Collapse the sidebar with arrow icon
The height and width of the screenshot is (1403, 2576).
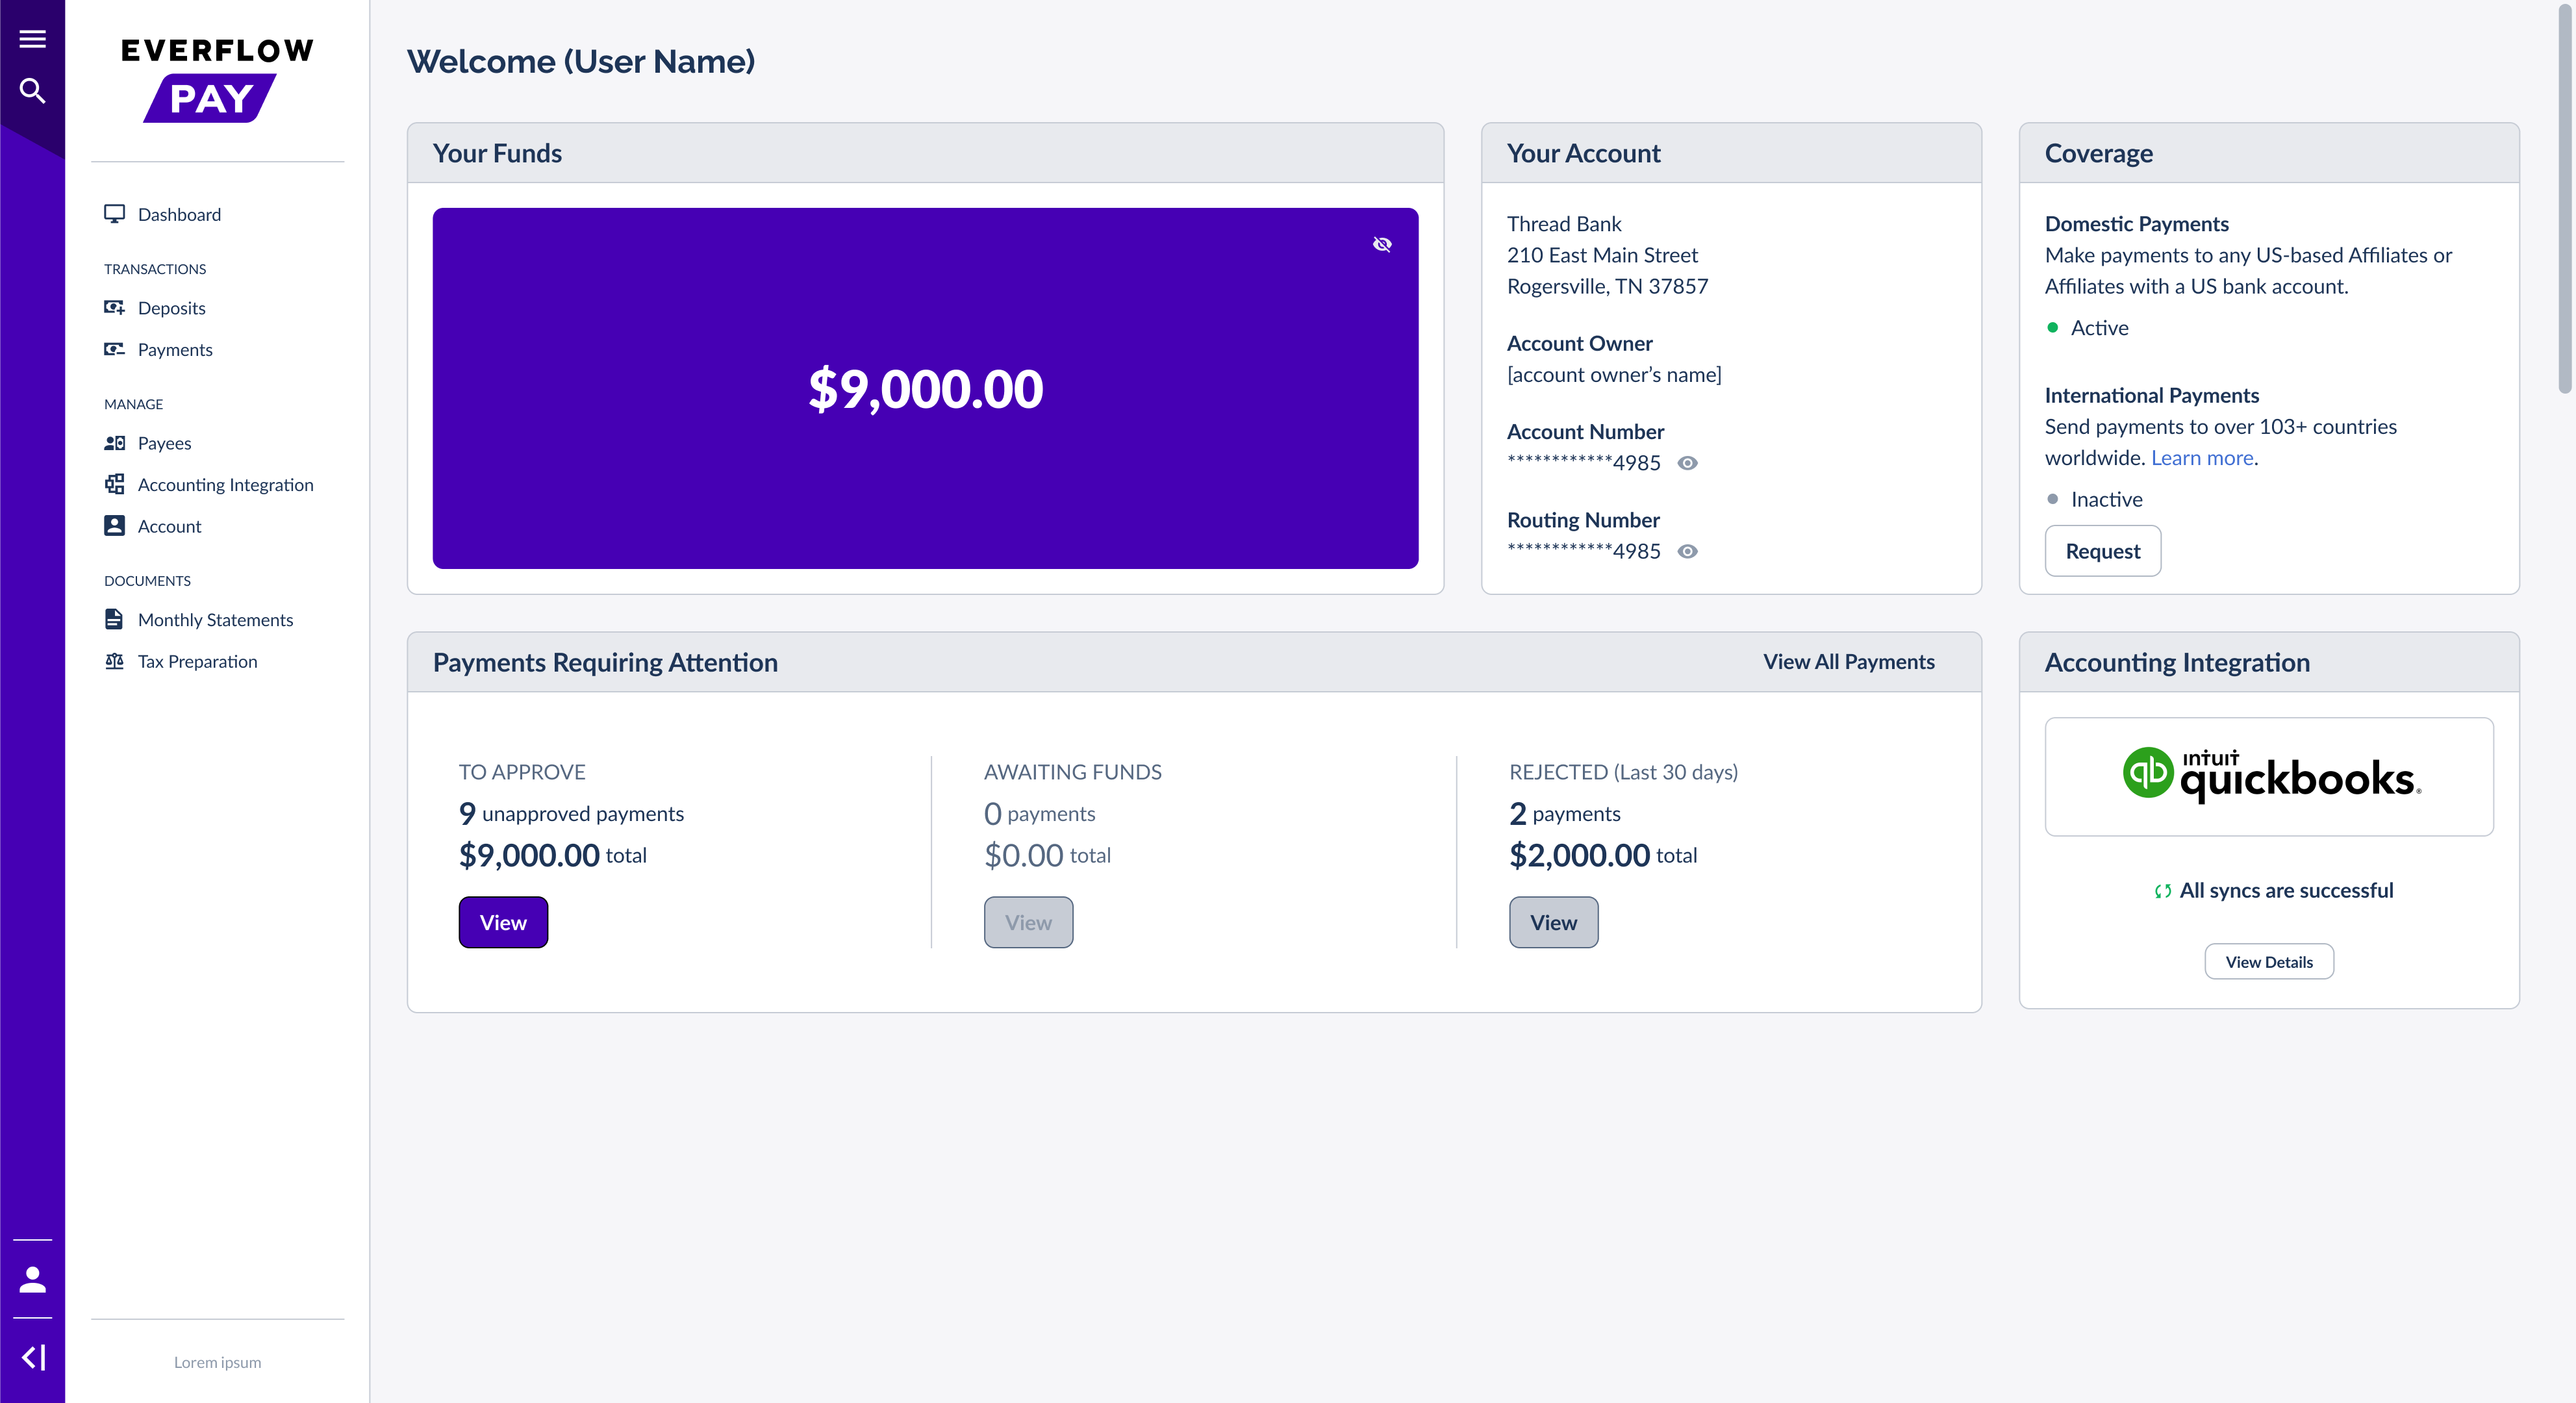tap(32, 1357)
